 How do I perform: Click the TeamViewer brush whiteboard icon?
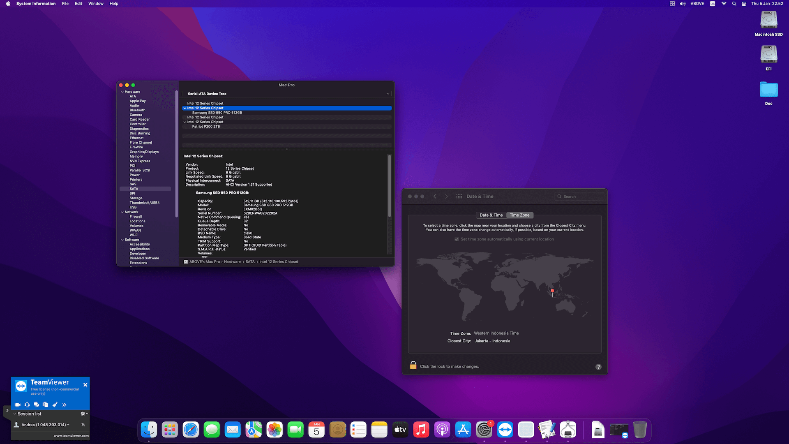click(x=55, y=405)
